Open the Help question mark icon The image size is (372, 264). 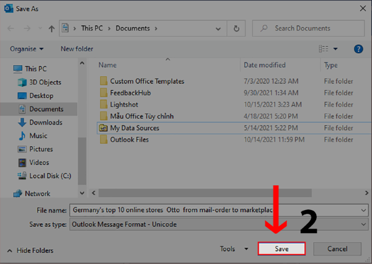358,49
